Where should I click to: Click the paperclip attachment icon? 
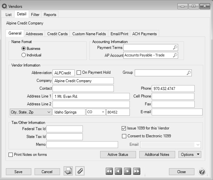coord(80,171)
